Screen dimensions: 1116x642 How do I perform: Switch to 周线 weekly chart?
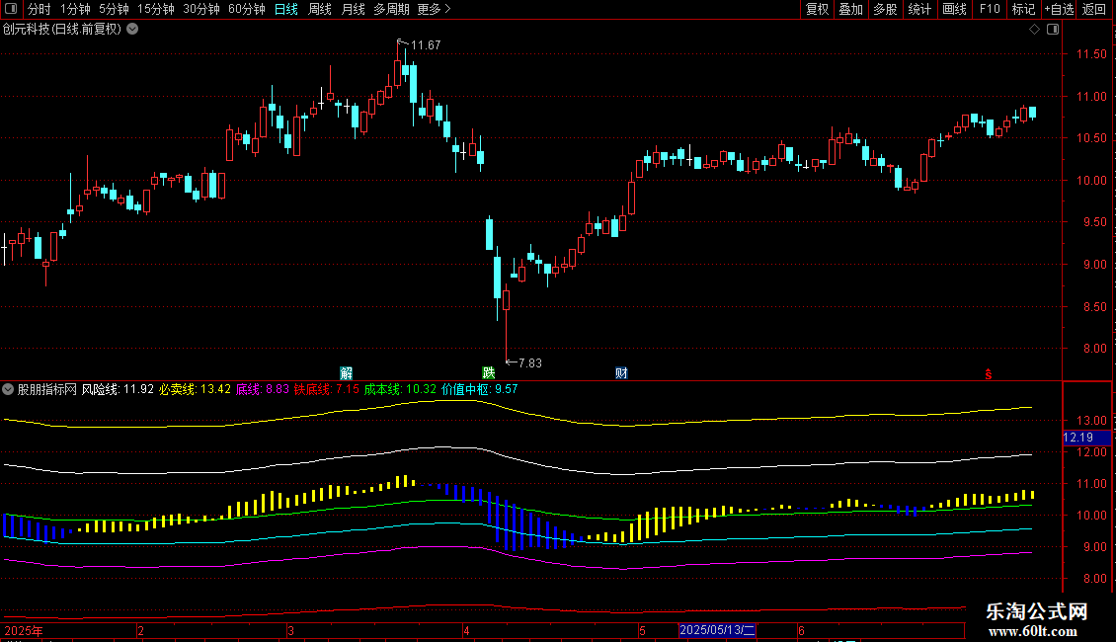[320, 9]
